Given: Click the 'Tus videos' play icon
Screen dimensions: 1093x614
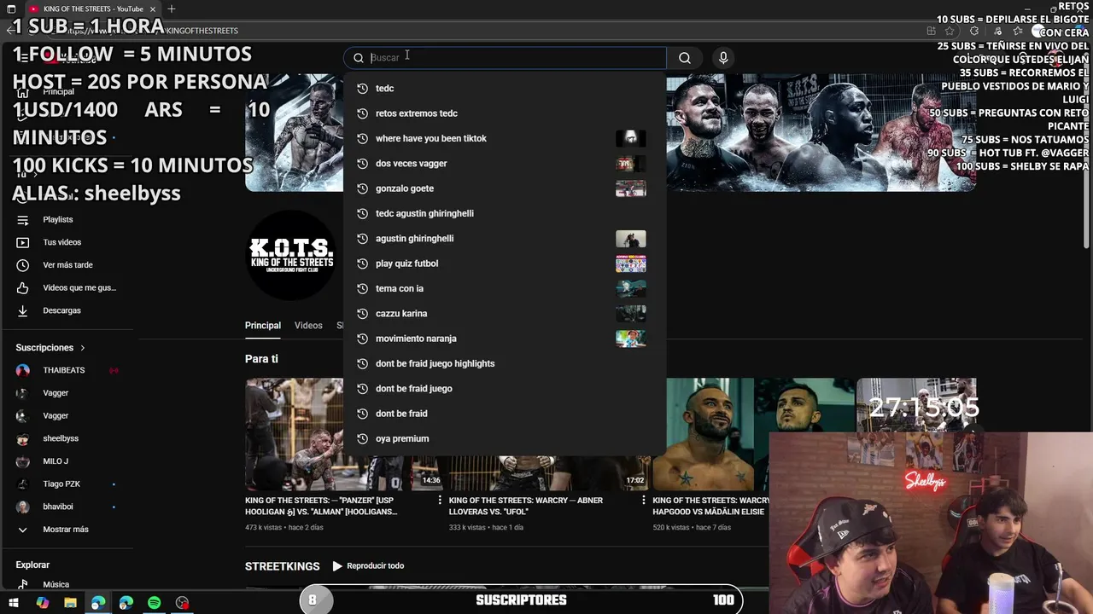Looking at the screenshot, I should coord(23,242).
